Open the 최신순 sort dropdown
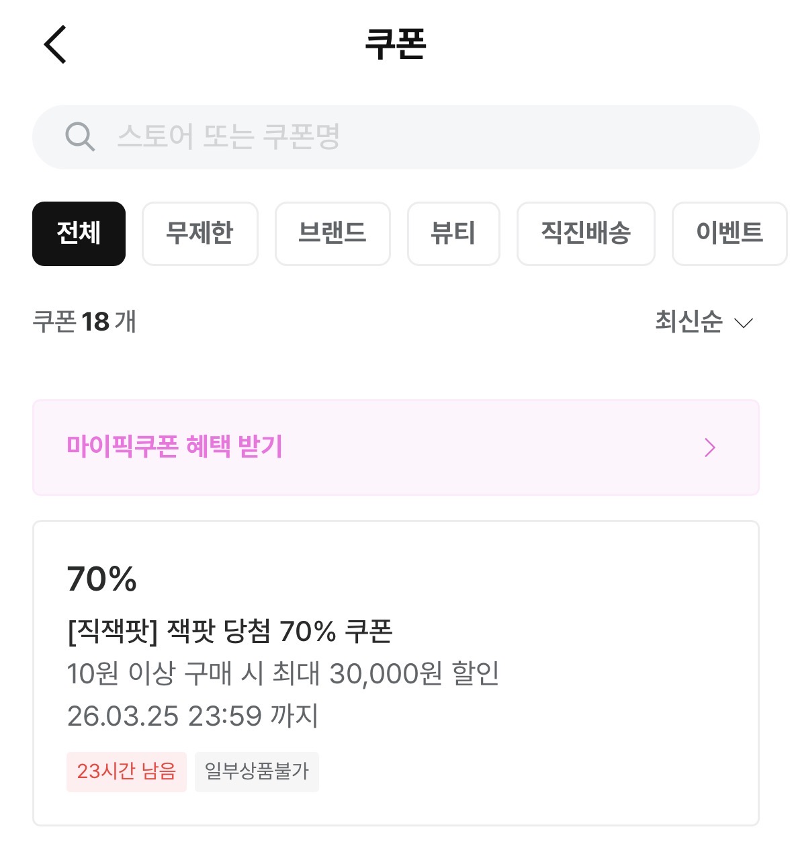792x850 pixels. [x=689, y=322]
